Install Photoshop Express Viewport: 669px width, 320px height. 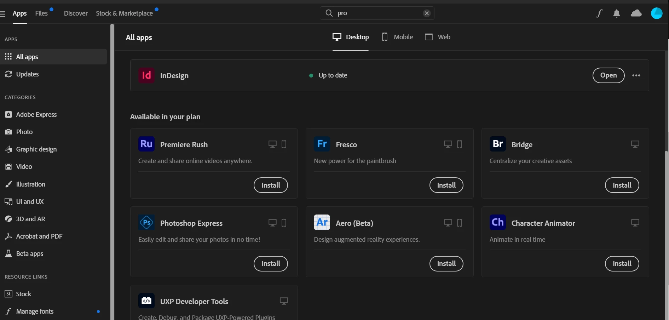(x=271, y=264)
